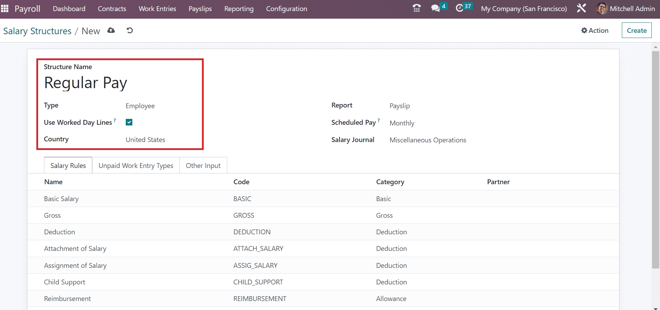Image resolution: width=660 pixels, height=310 pixels.
Task: Click the discard changes undo icon
Action: click(130, 30)
